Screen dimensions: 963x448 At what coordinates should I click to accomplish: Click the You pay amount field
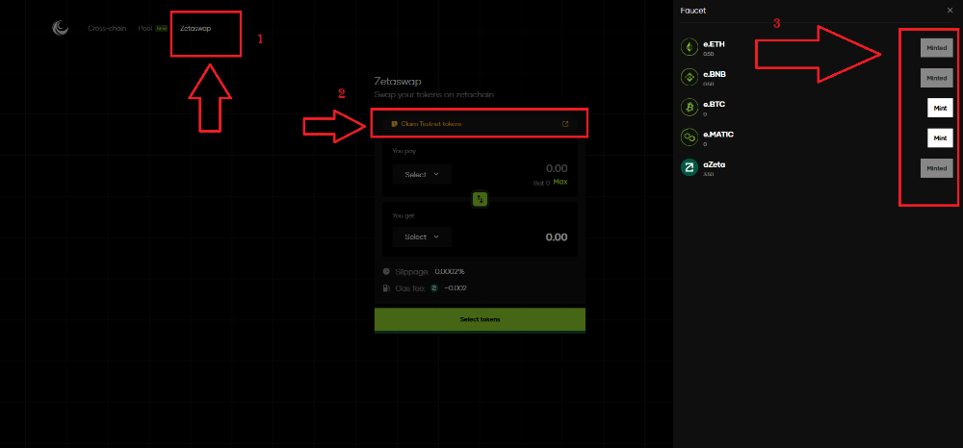pyautogui.click(x=557, y=168)
